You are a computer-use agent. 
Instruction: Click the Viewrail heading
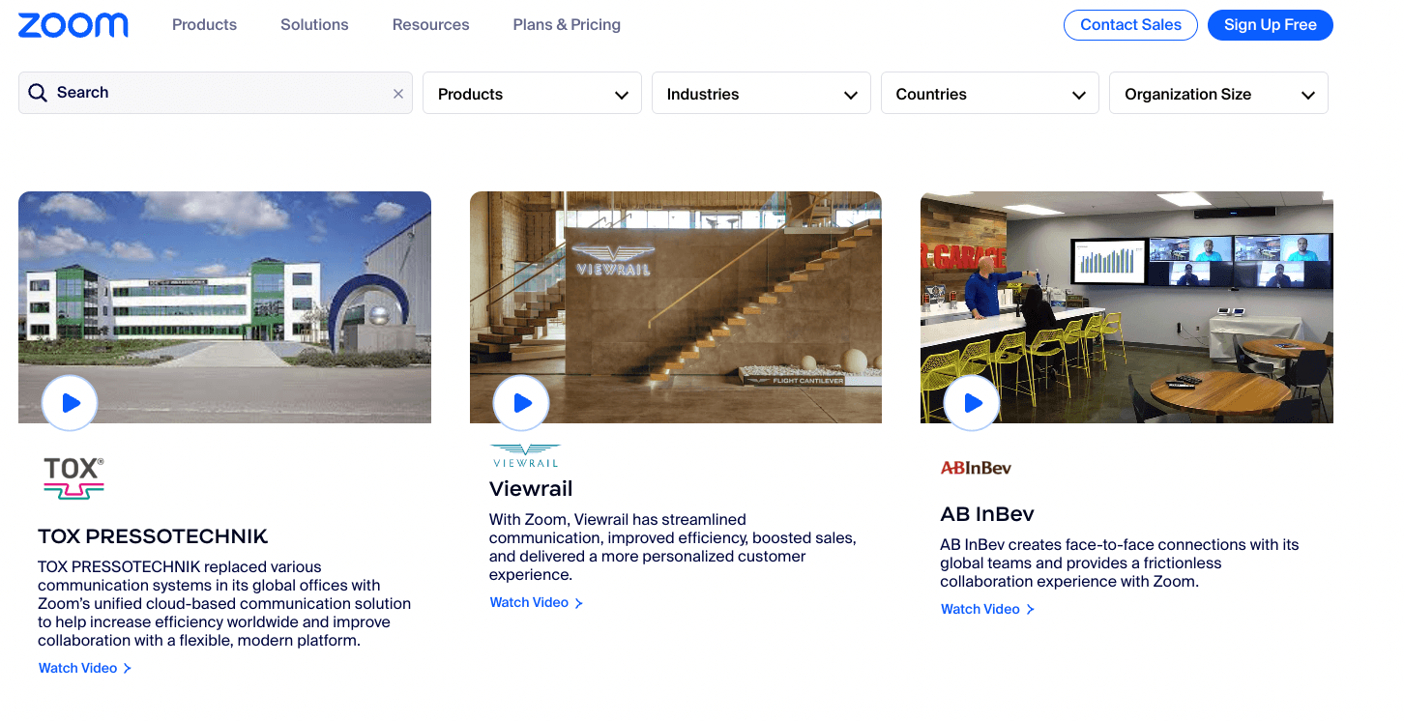[x=531, y=489]
